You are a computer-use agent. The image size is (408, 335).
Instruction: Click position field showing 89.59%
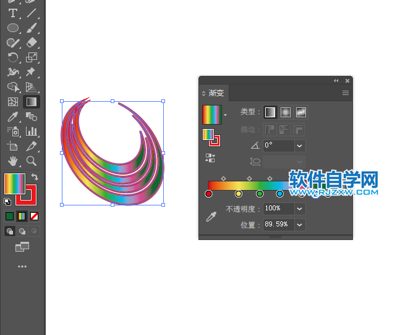coord(279,225)
